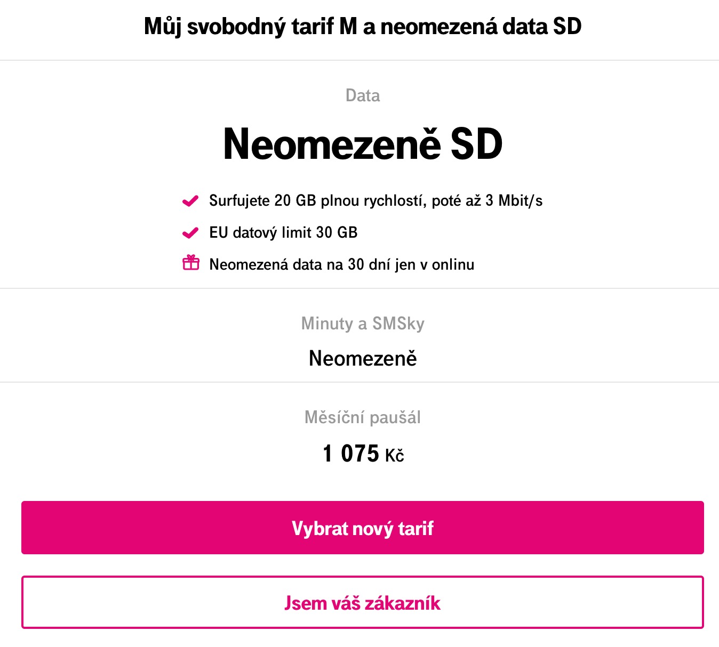The image size is (719, 647).
Task: Click the page title Můj svobodný tarif M
Action: 362,26
